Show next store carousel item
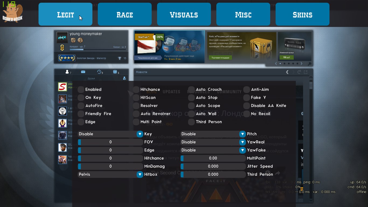Screen dimensions: 368x207 click(x=301, y=64)
